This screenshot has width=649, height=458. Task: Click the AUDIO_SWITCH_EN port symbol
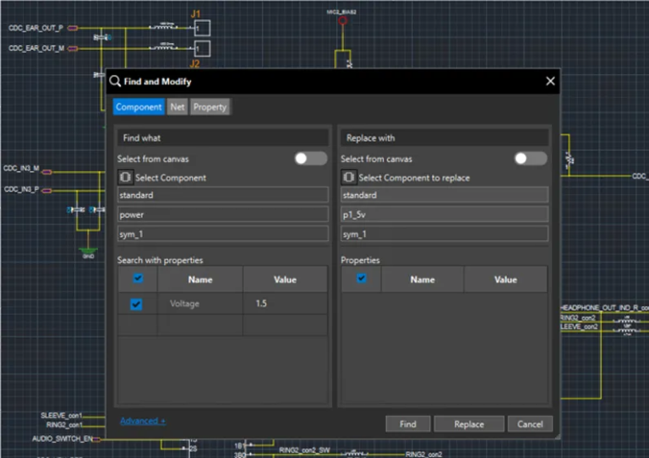[96, 439]
